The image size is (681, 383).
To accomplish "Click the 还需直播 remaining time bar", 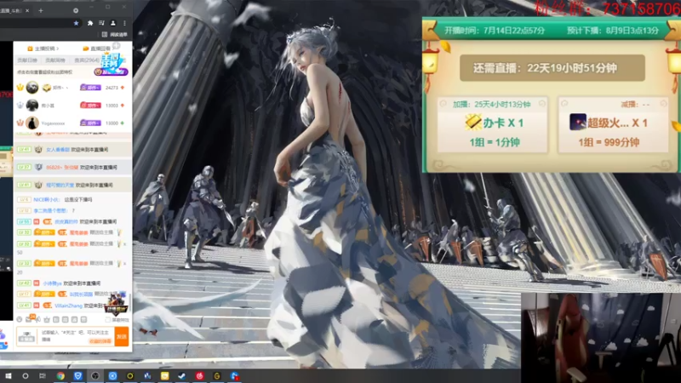I will (x=552, y=68).
